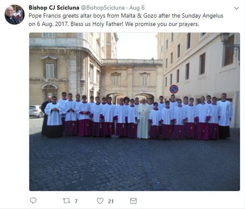This screenshot has height=209, width=245.
Task: Click the retweet count of 7
Action: tap(76, 201)
